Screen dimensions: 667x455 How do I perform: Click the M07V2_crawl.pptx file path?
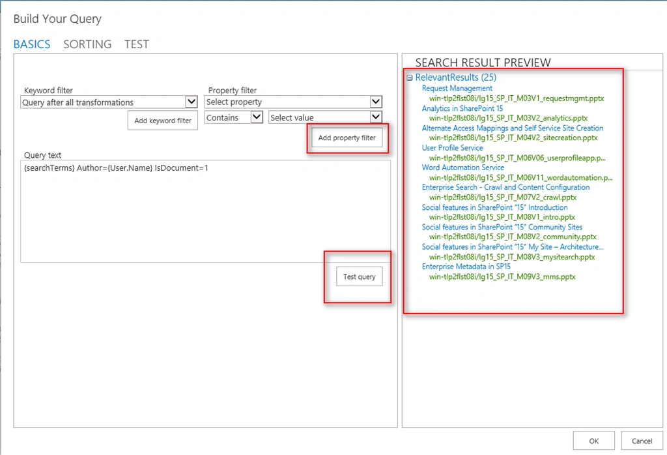point(503,197)
